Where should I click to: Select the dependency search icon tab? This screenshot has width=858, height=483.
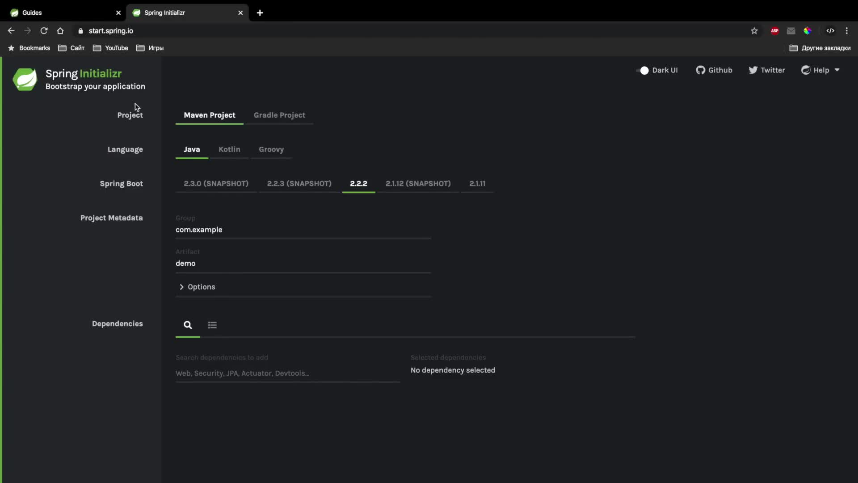[188, 325]
